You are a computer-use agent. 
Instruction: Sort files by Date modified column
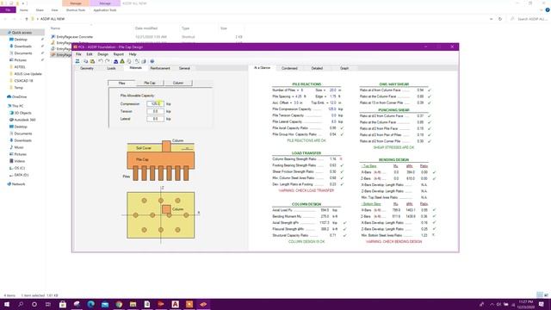click(146, 28)
